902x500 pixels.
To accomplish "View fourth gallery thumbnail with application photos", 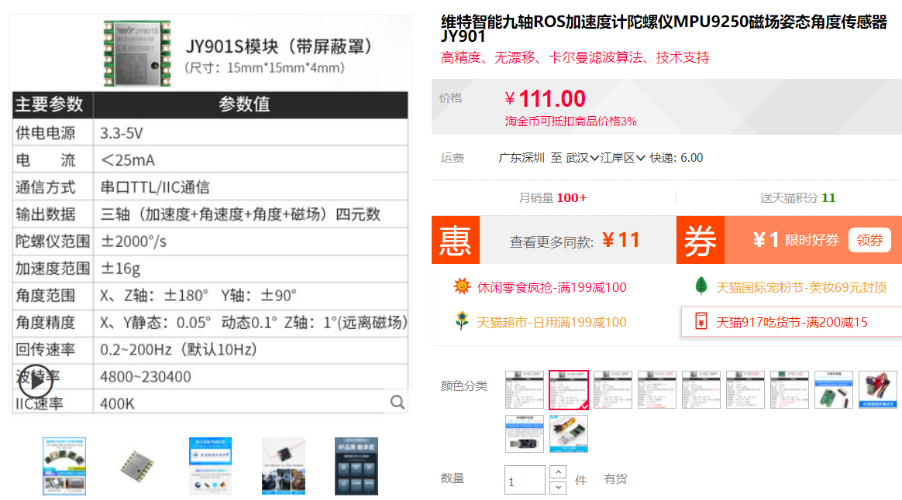I will [x=284, y=466].
